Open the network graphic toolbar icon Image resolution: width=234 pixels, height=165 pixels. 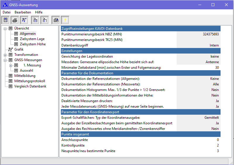[x=24, y=20]
